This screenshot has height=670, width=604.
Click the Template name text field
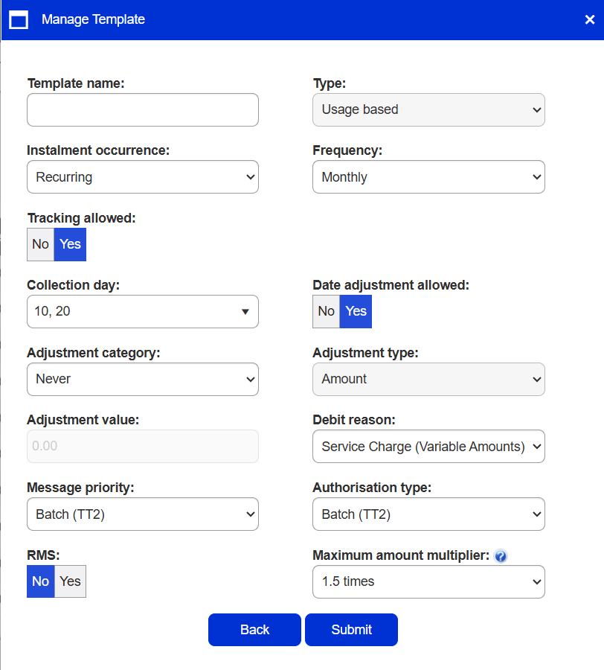(x=143, y=109)
